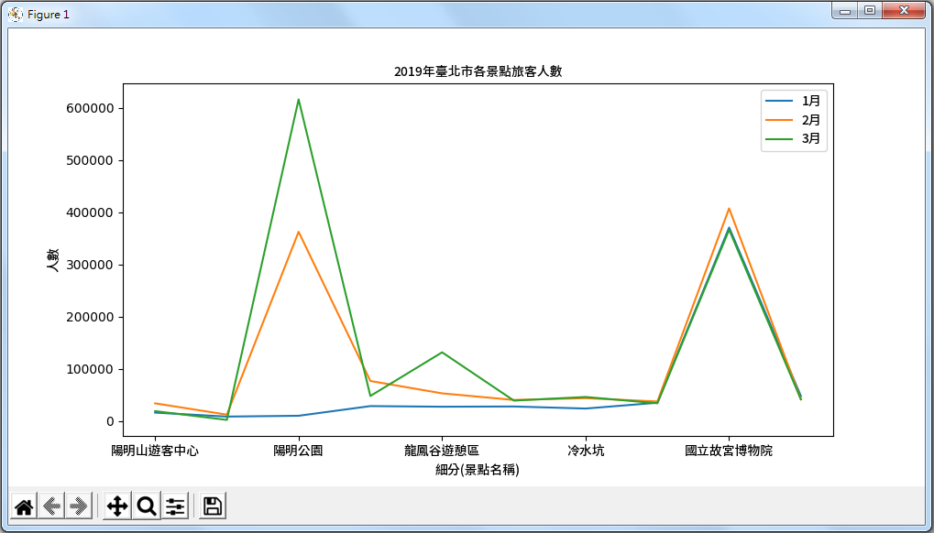Image resolution: width=934 pixels, height=533 pixels.
Task: Click the green line's peak above 陽明公園
Action: click(x=299, y=99)
